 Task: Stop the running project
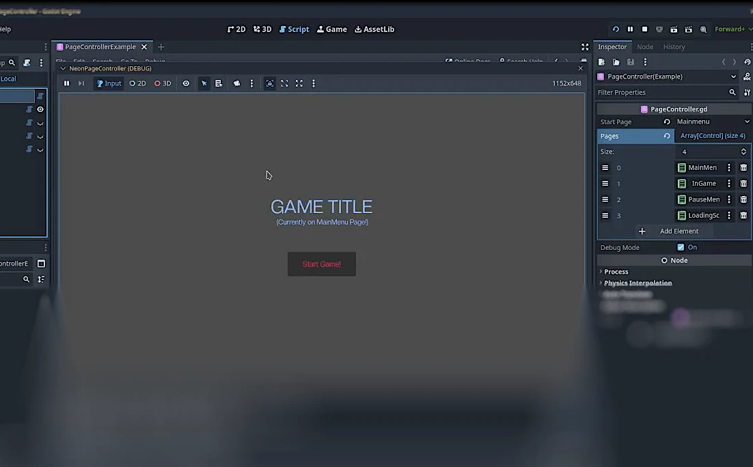(x=644, y=29)
